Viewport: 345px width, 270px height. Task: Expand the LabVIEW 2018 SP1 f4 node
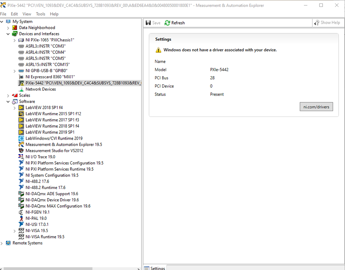point(15,108)
